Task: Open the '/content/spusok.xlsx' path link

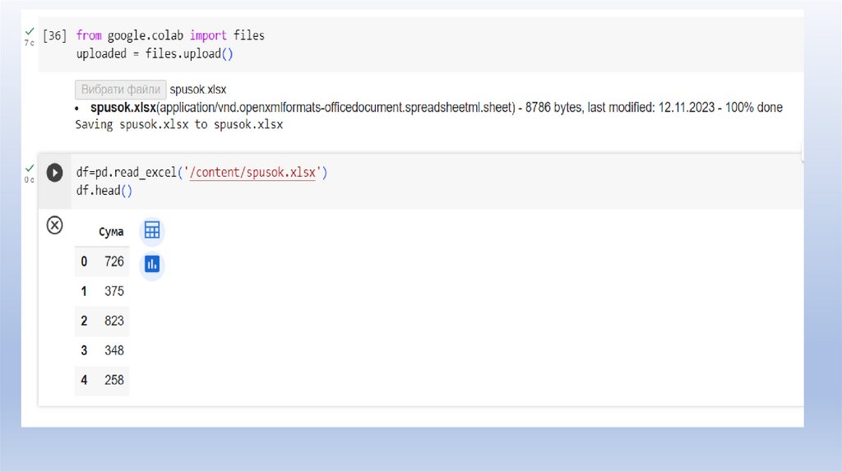Action: pos(252,173)
